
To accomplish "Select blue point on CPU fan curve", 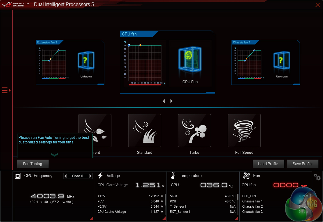I will [129, 45].
